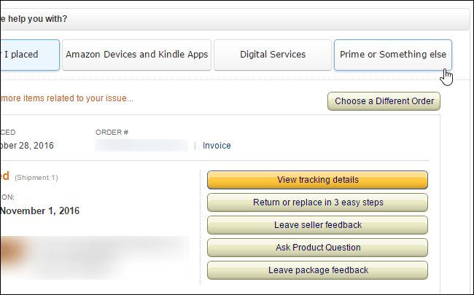Start 'Return or replace in 3 easy steps'
The image size is (474, 295).
point(317,202)
